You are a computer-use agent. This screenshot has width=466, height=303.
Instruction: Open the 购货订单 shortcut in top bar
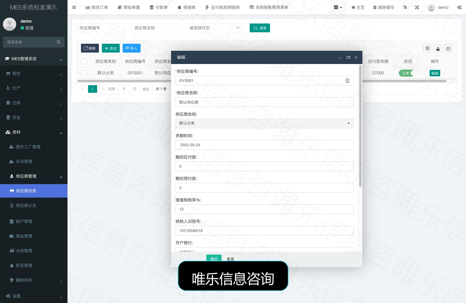97,7
